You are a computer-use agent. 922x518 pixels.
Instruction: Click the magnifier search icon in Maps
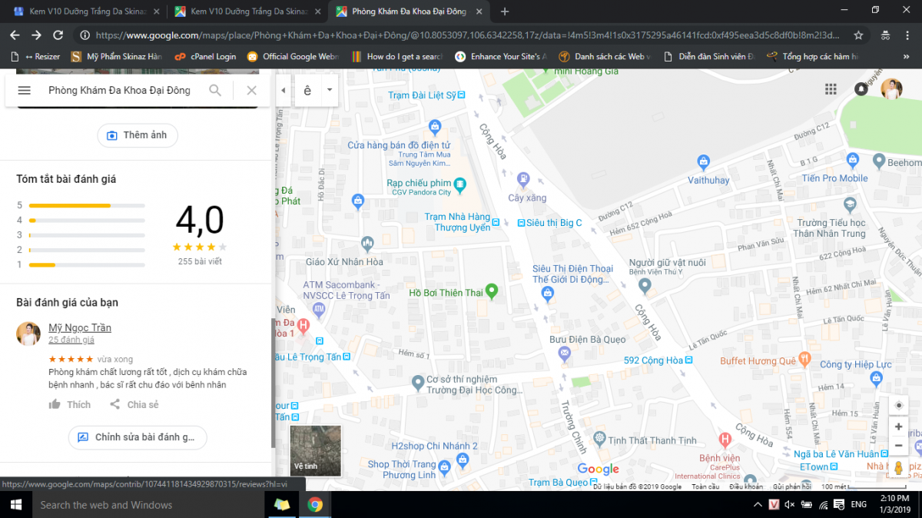point(215,91)
